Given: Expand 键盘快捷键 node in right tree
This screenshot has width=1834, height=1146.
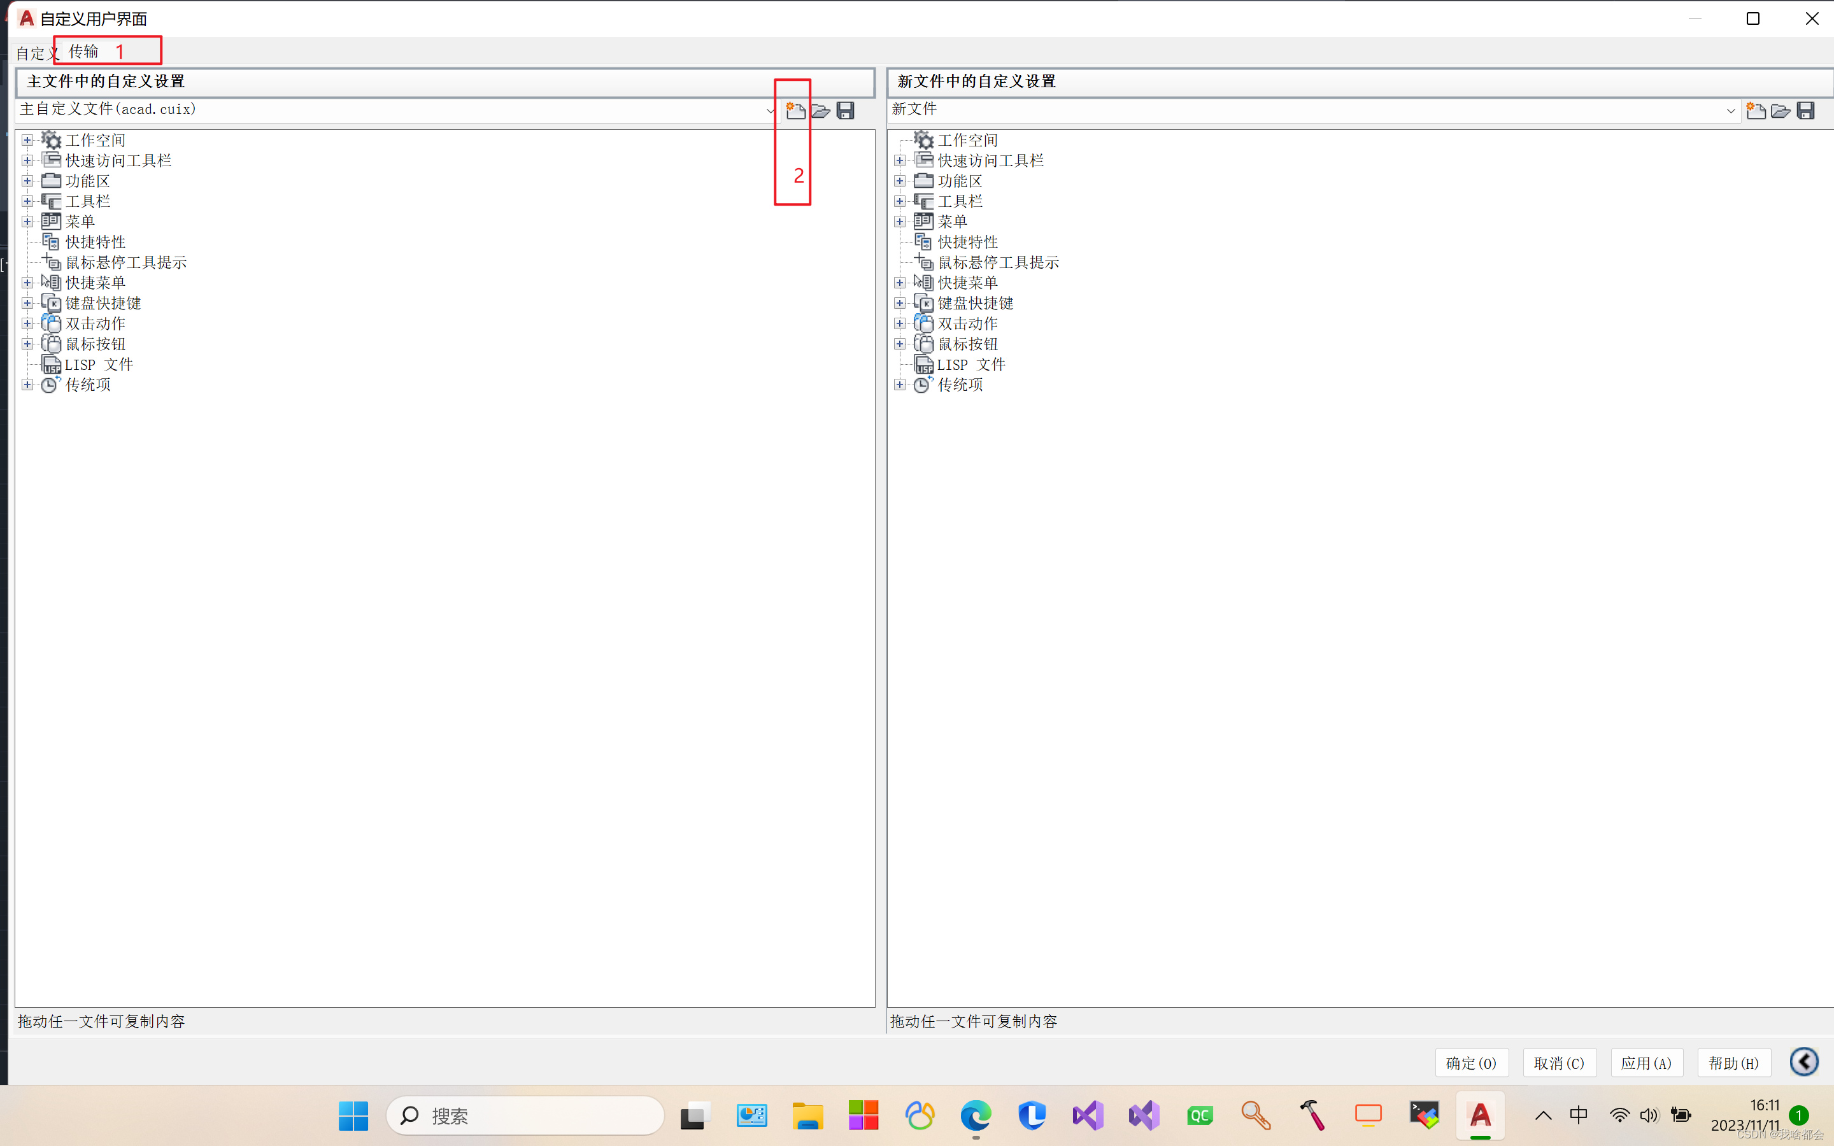Looking at the screenshot, I should click(x=900, y=303).
